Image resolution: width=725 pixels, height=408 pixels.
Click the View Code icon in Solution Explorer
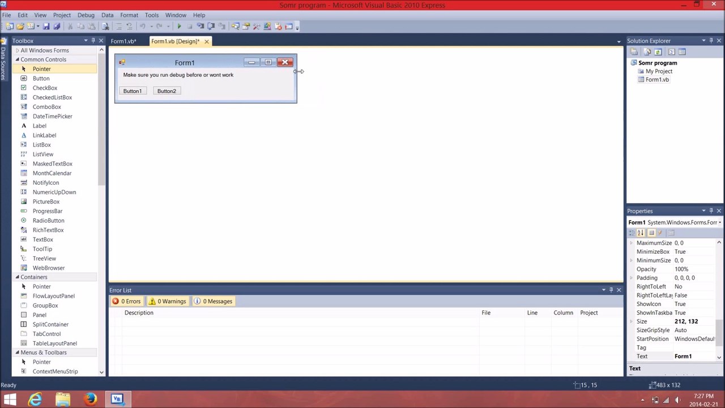[672, 52]
